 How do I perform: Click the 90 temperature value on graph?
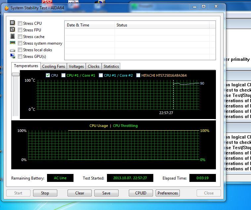pos(202,83)
